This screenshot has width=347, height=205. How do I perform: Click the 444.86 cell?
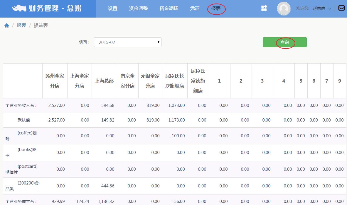(x=108, y=186)
